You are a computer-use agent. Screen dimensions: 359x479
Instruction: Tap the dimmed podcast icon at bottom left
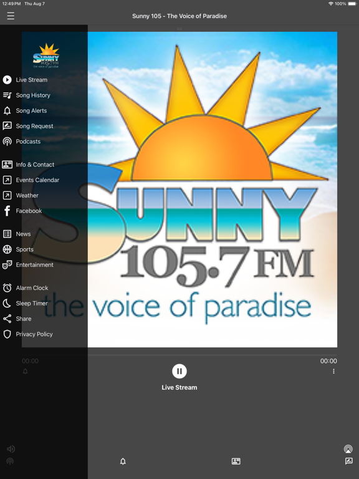tap(10, 461)
